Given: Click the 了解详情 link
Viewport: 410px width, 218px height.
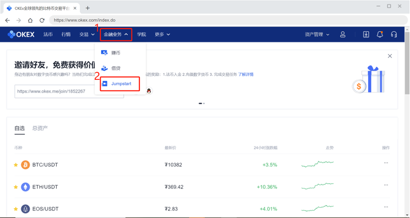Looking at the screenshot, I should [x=245, y=74].
